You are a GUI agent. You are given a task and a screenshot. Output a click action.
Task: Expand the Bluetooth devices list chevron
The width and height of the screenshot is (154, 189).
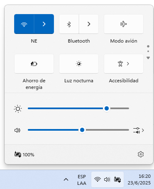(89, 24)
